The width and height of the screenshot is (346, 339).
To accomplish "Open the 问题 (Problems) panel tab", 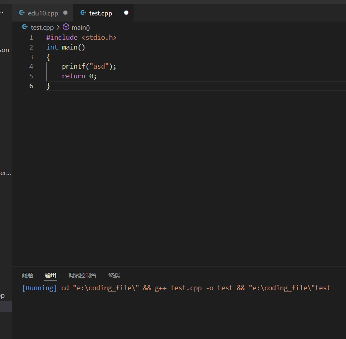I will click(27, 275).
